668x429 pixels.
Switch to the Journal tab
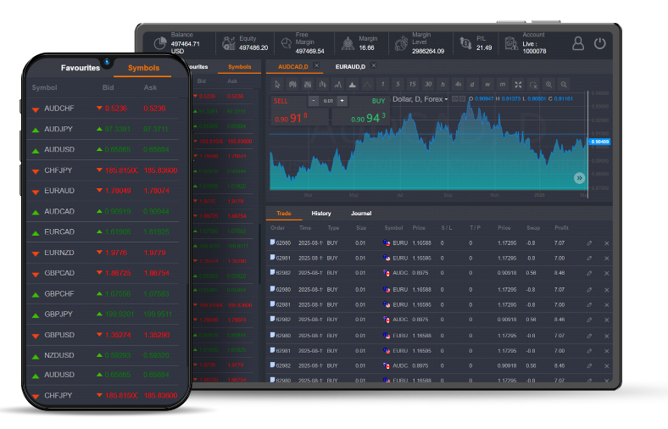pyautogui.click(x=361, y=213)
